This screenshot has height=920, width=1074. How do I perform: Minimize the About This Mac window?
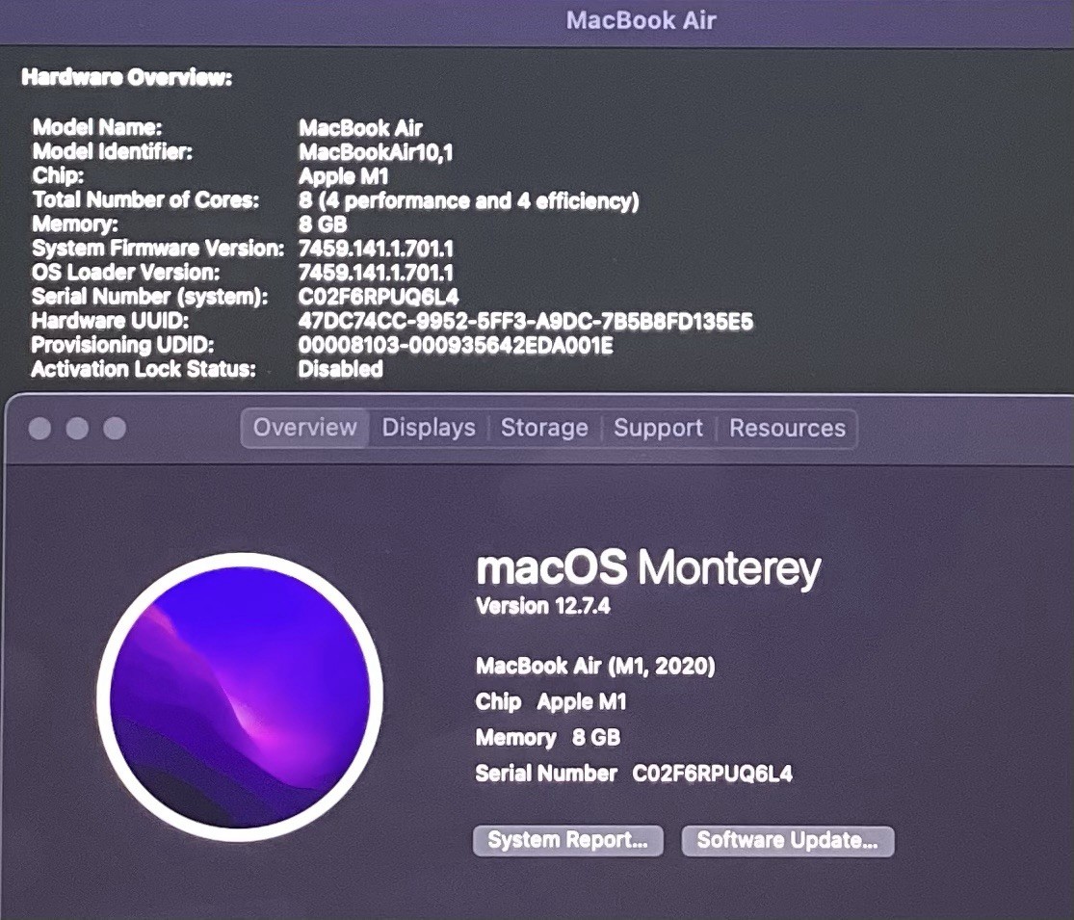coord(77,429)
